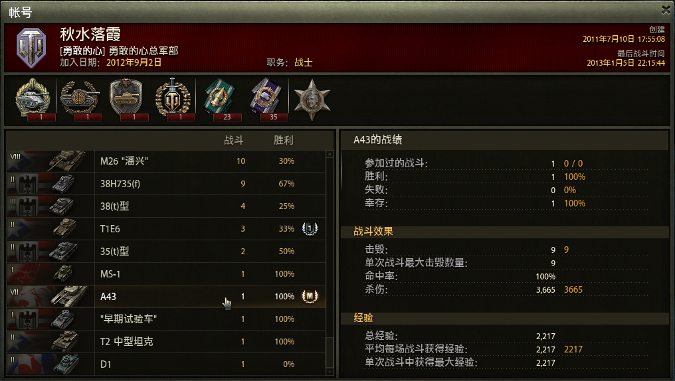Click the scroll down arrow in tank list
This screenshot has height=381, width=675.
pyautogui.click(x=330, y=372)
